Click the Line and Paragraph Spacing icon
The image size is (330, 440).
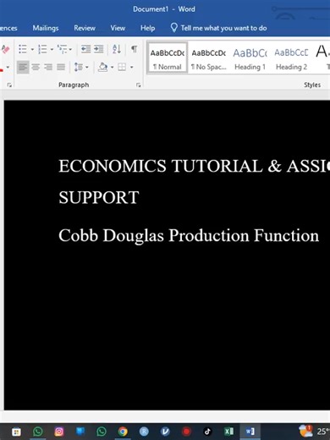[x=79, y=67]
